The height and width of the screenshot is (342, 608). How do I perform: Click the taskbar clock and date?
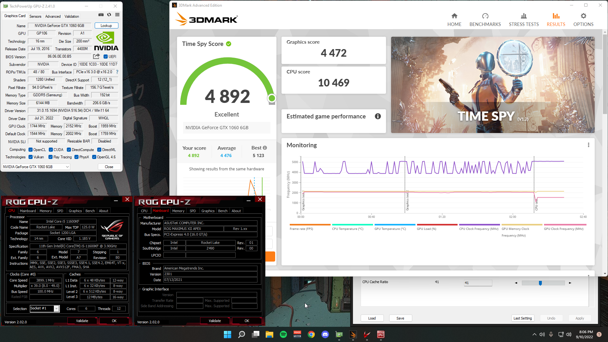584,334
